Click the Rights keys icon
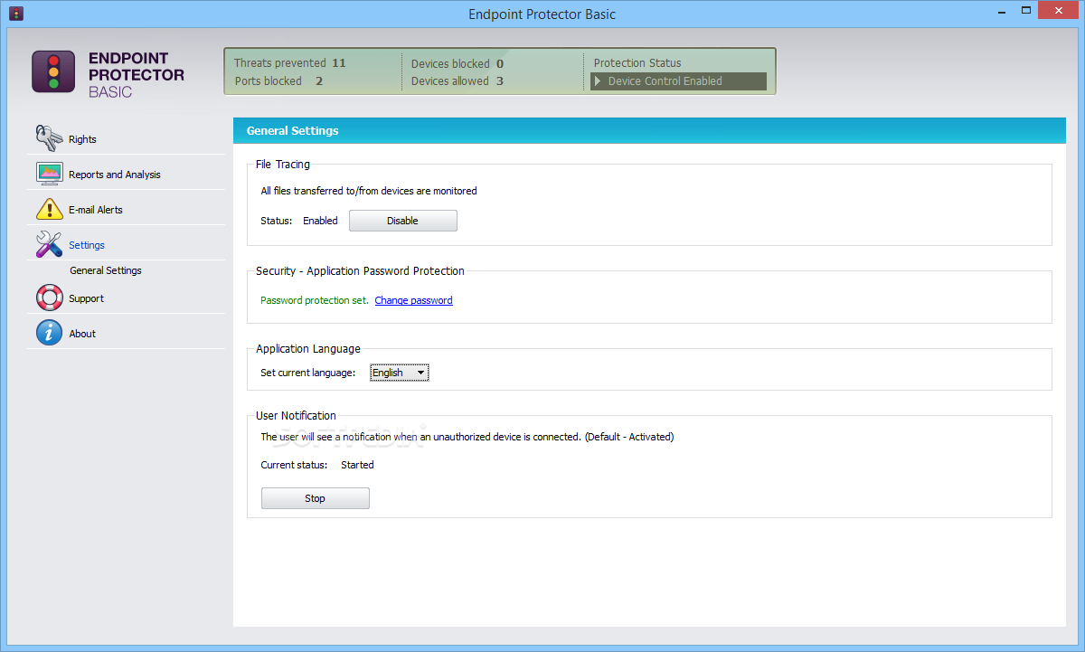Viewport: 1085px width, 652px height. point(49,137)
